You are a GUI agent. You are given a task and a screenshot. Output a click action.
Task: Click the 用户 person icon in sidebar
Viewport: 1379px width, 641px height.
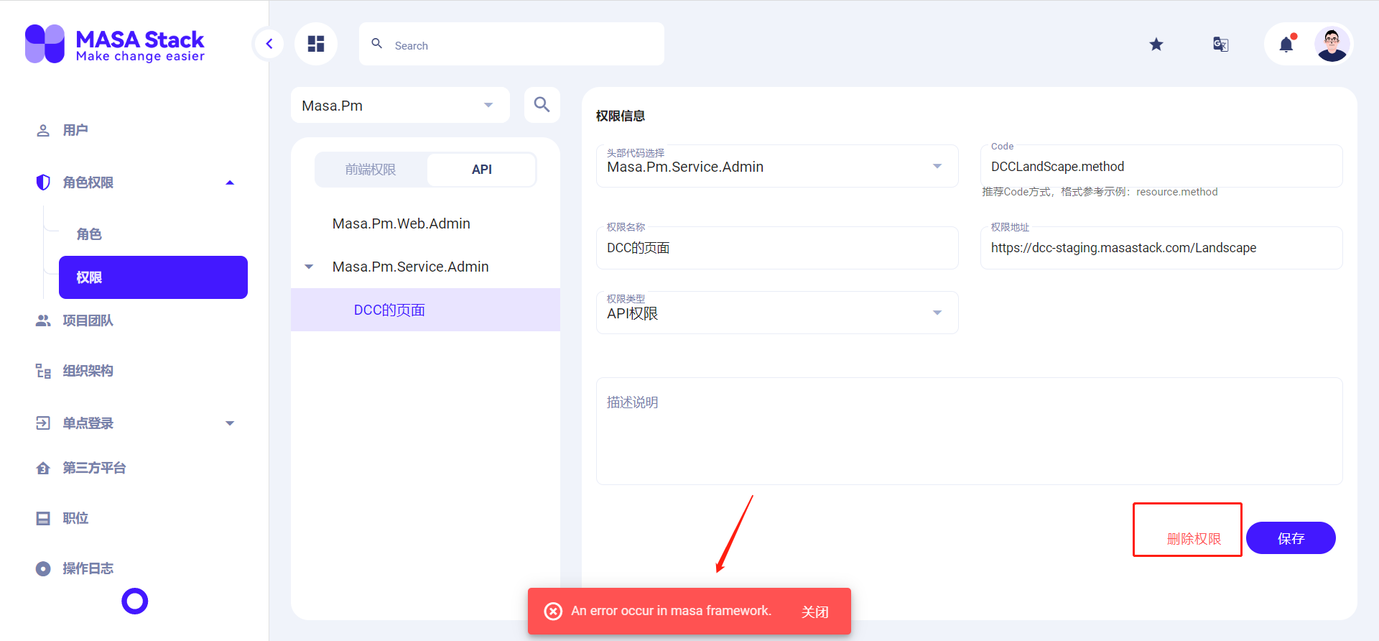[x=43, y=130]
